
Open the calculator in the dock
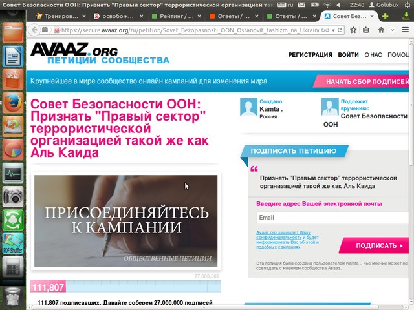[13, 267]
